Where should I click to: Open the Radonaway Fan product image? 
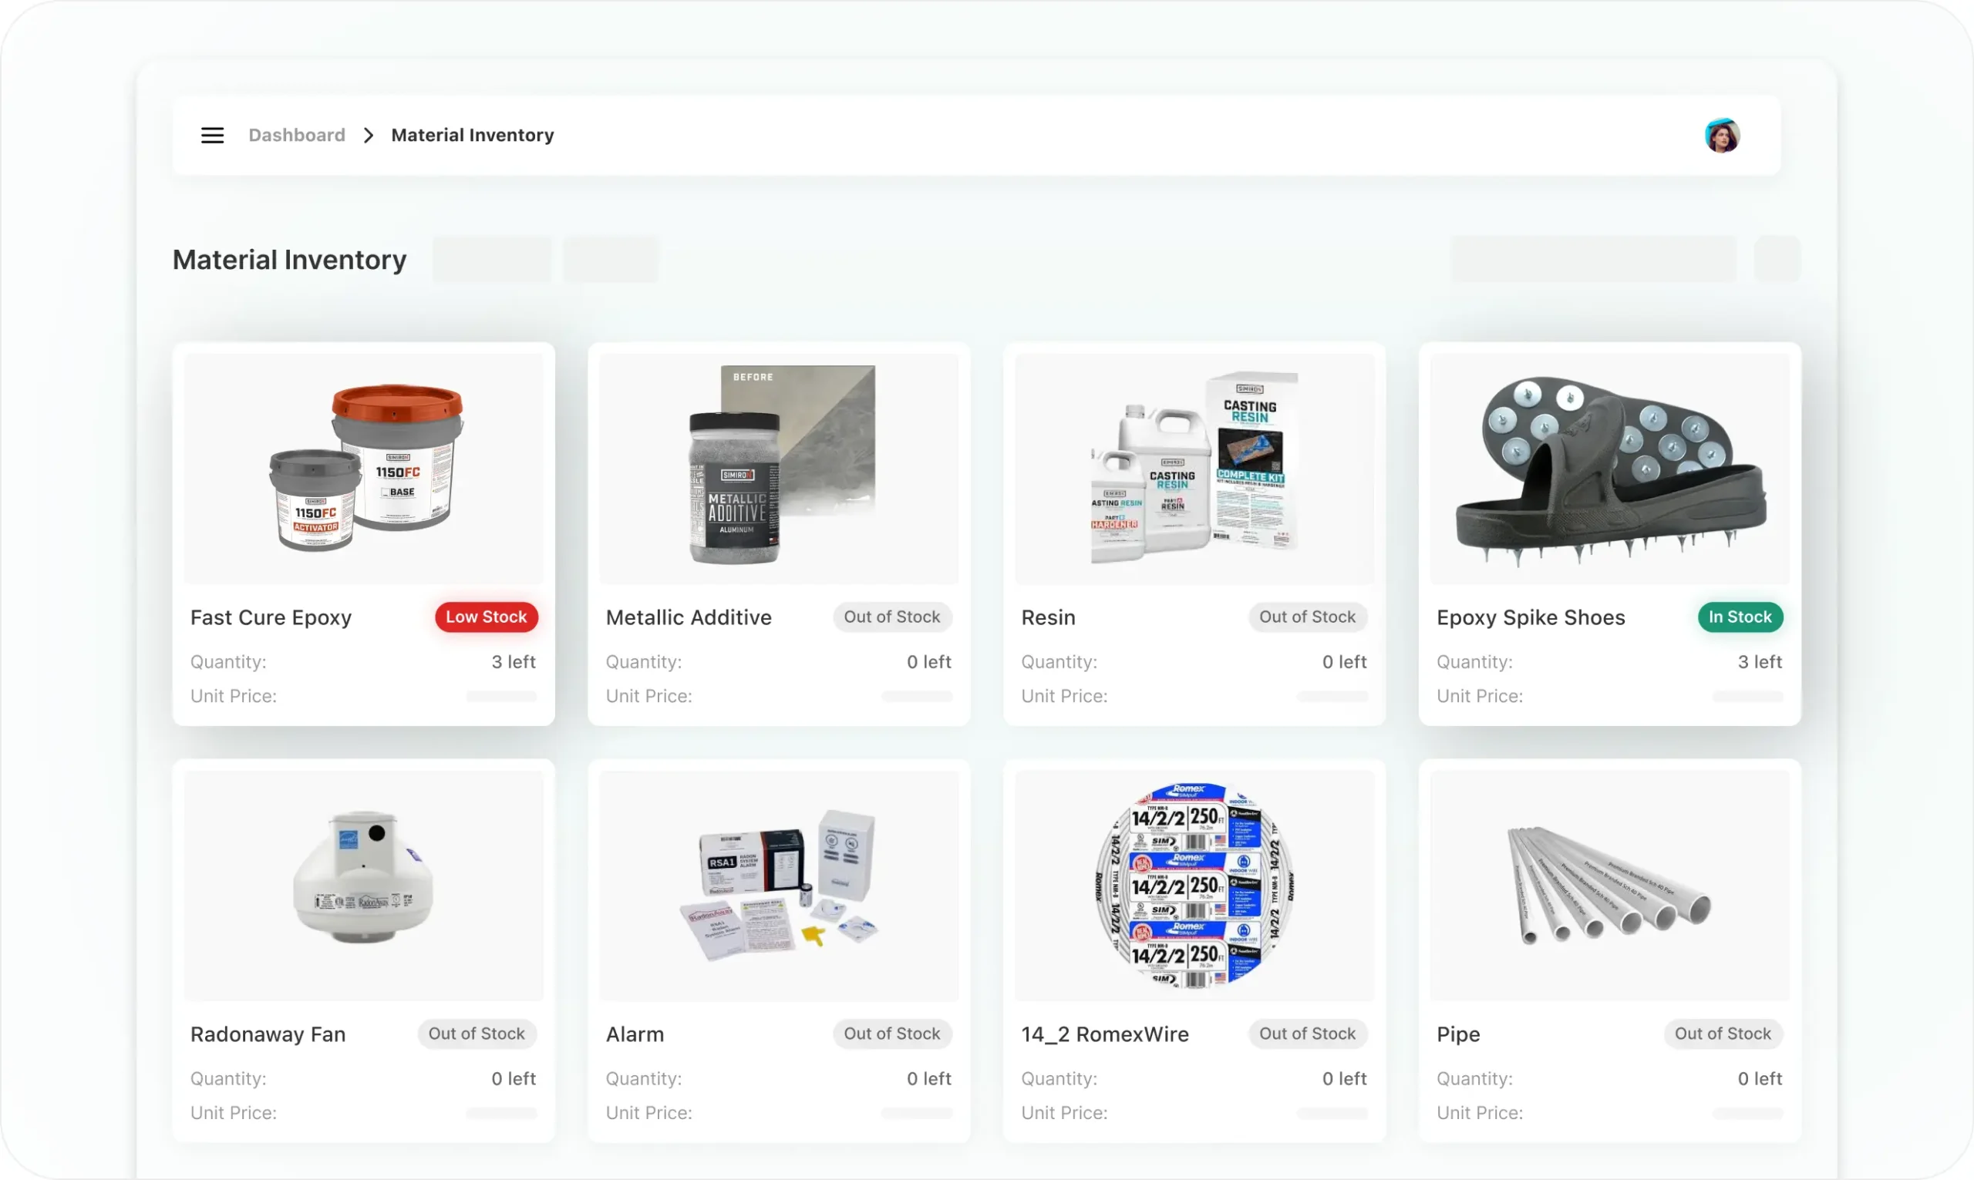pos(363,886)
